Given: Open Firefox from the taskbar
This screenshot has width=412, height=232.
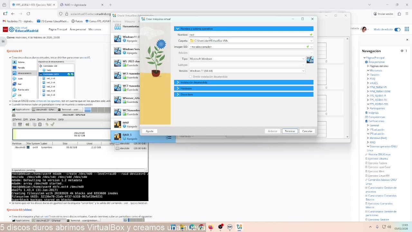Looking at the screenshot, I should coord(211,227).
